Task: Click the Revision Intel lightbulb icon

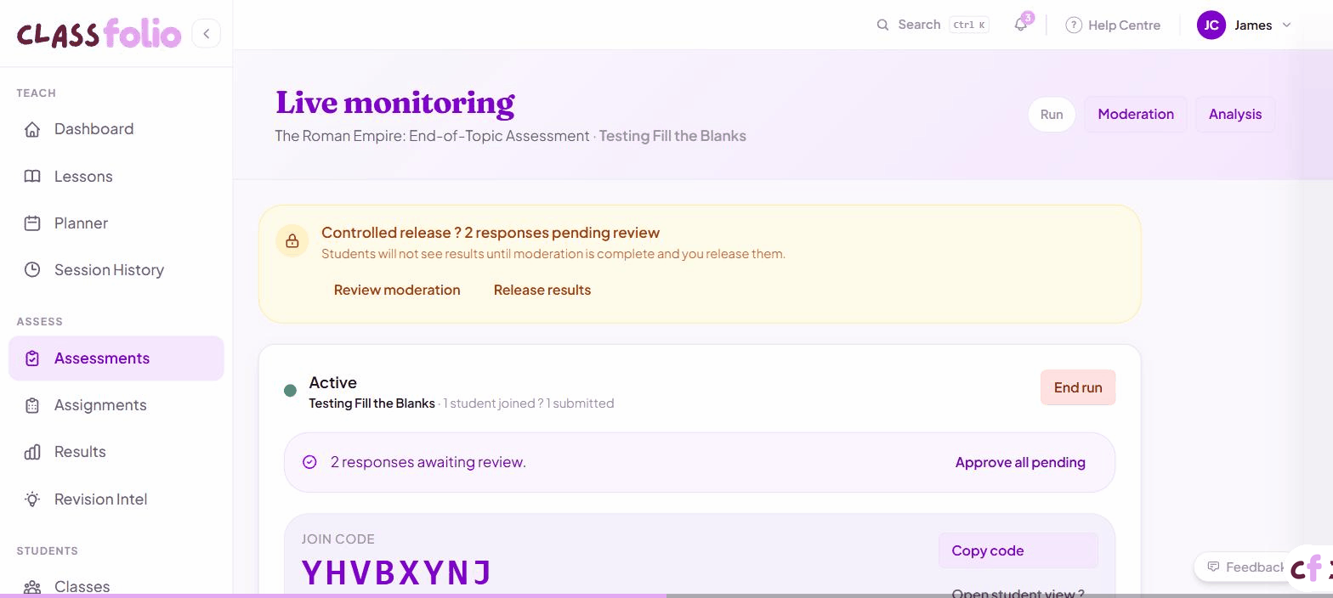Action: tap(32, 499)
